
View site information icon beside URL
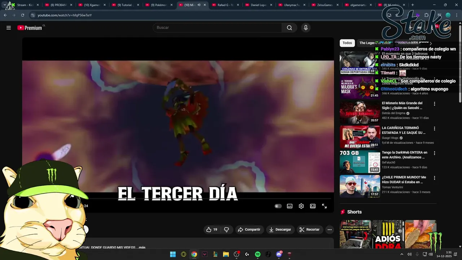tap(33, 15)
